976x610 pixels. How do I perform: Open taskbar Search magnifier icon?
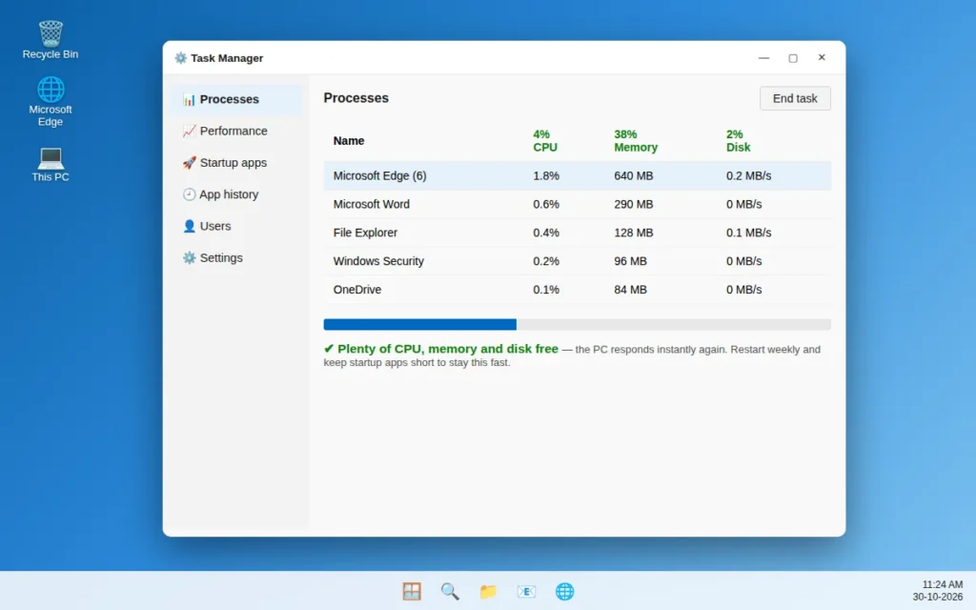(x=450, y=591)
